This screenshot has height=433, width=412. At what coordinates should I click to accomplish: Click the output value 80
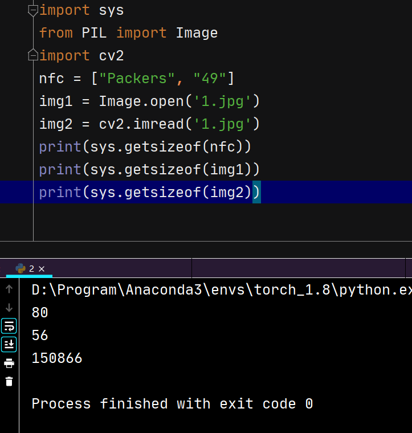coord(40,312)
